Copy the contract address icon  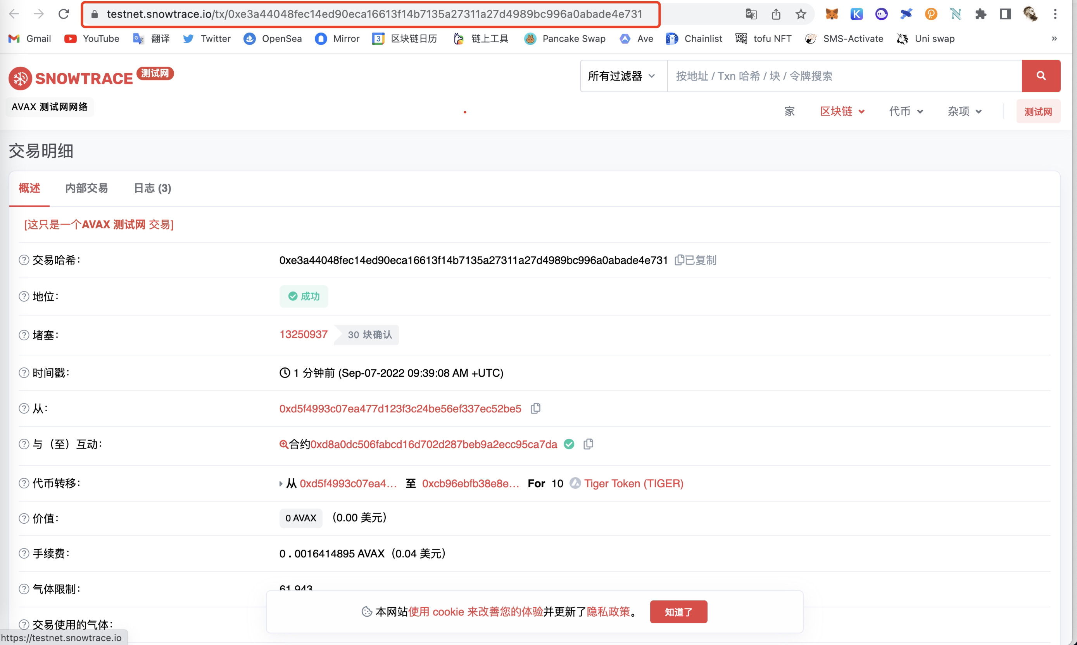click(588, 444)
